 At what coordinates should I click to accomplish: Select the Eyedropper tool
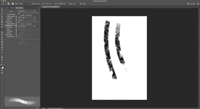coord(2,24)
